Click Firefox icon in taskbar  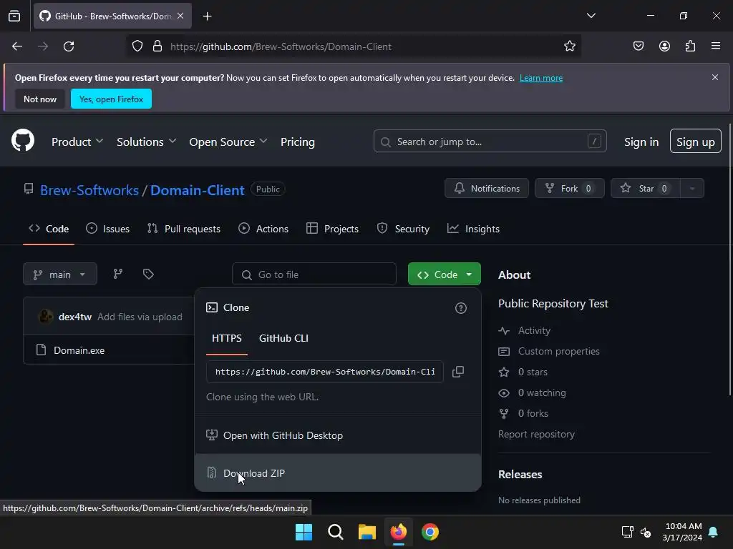[398, 532]
